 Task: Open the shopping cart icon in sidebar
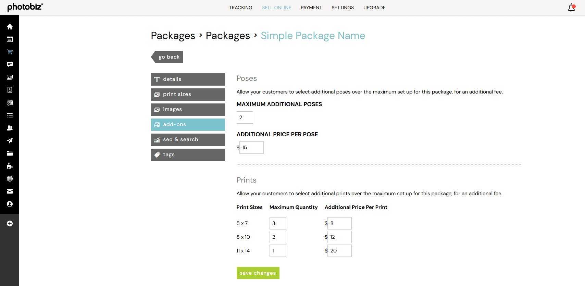point(10,52)
